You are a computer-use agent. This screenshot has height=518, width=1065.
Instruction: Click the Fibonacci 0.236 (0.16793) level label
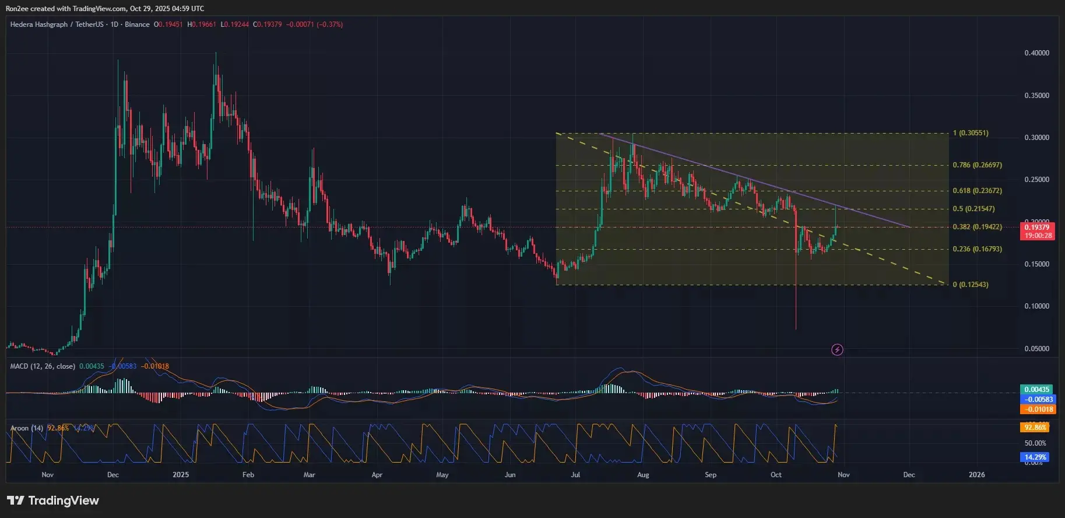[977, 249]
